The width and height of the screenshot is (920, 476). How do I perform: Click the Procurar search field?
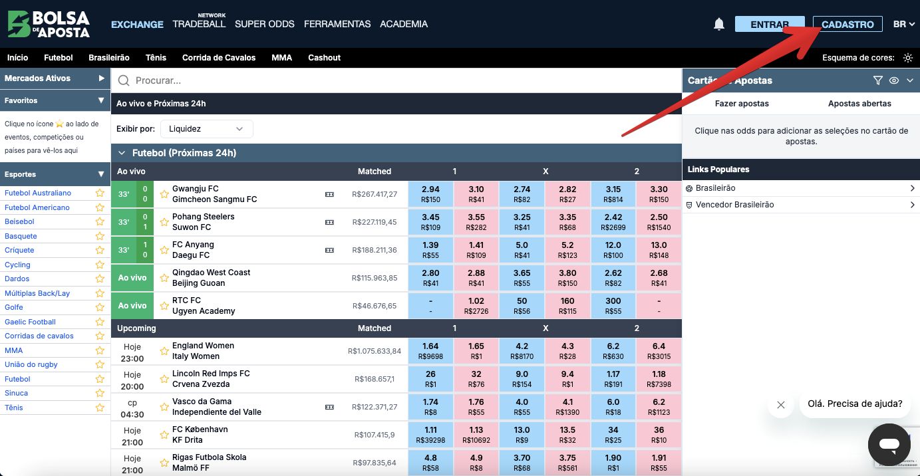pos(396,80)
